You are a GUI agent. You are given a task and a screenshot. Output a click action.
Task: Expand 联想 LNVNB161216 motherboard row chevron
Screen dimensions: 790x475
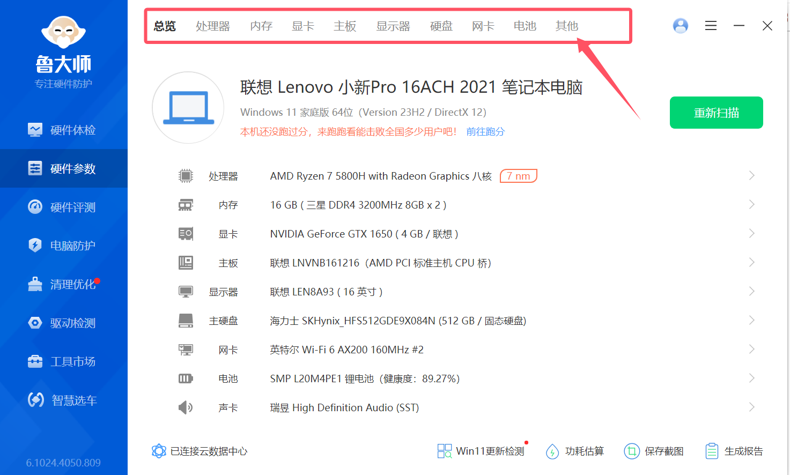click(x=752, y=262)
